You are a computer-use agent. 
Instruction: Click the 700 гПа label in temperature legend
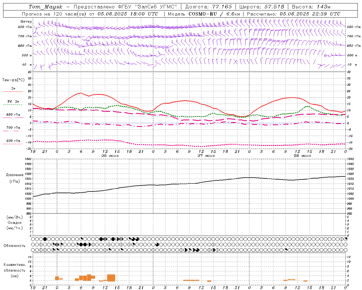coord(13,128)
